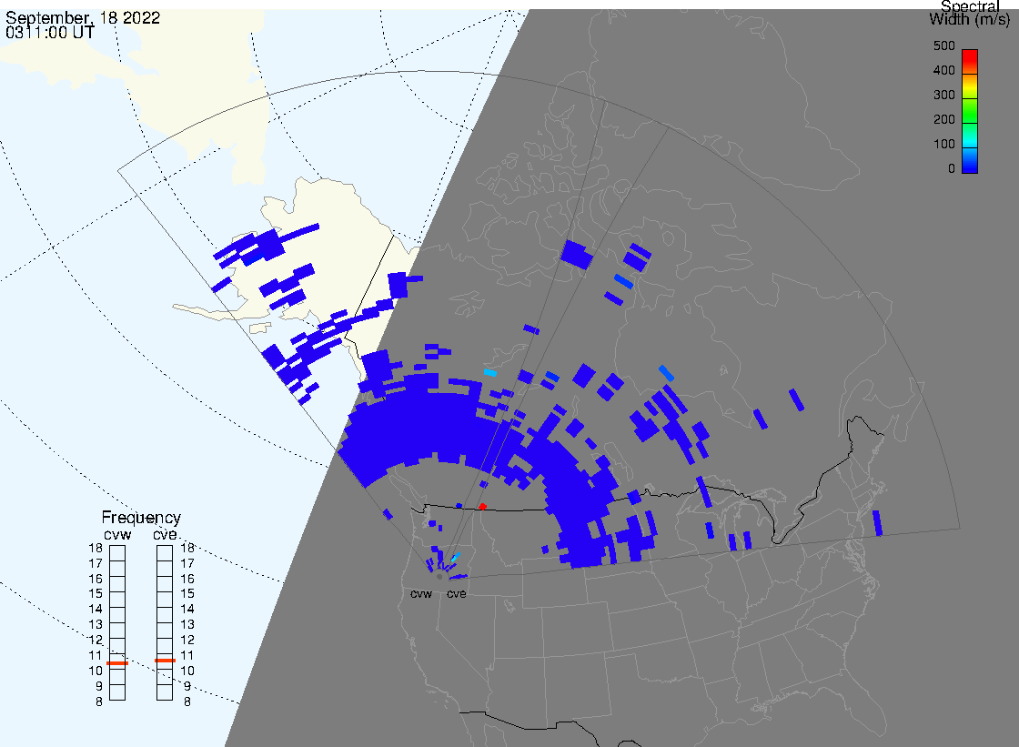The width and height of the screenshot is (1019, 747).
Task: Click the red cvw frequency marker
Action: (117, 663)
